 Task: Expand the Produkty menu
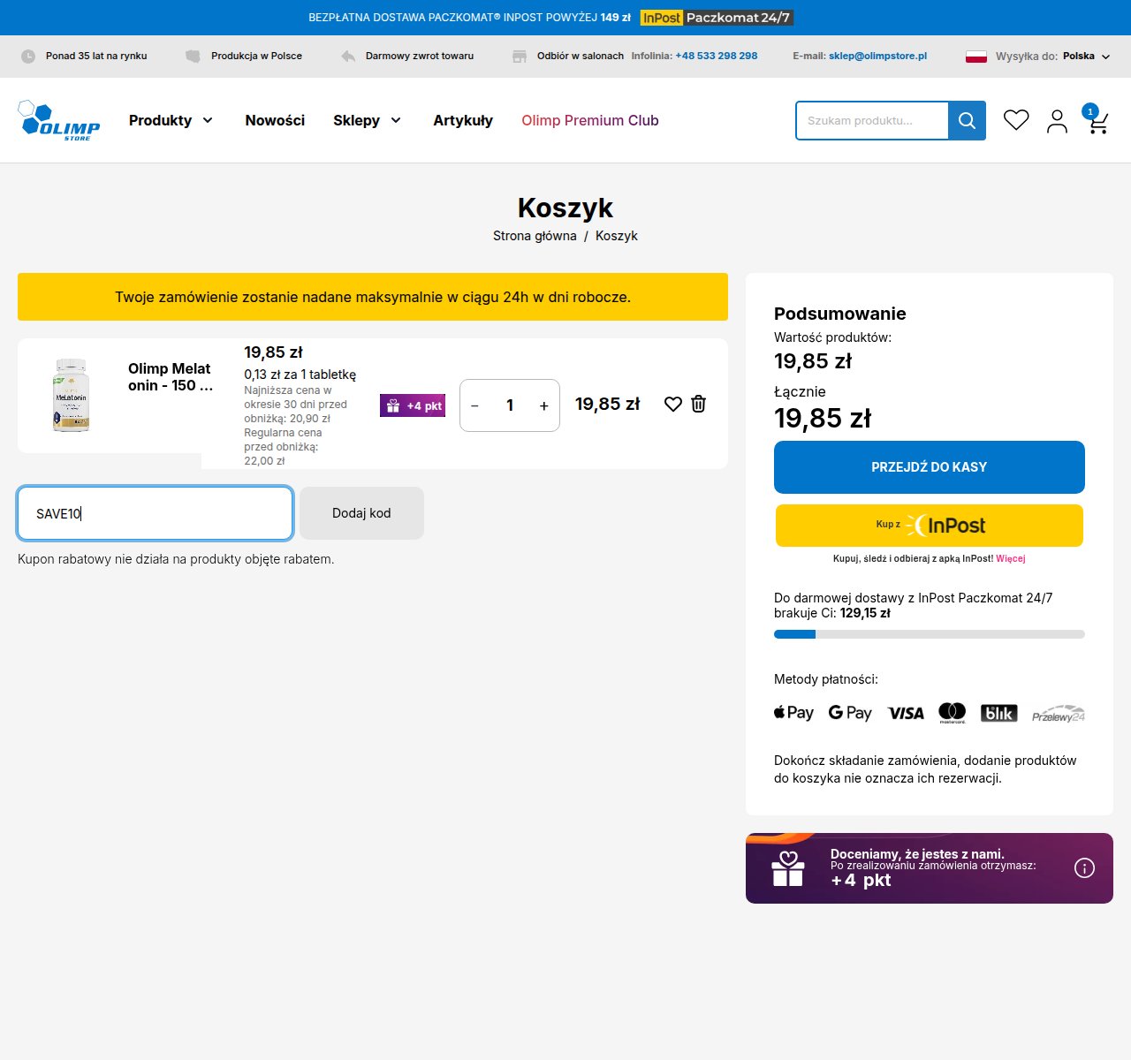(171, 120)
